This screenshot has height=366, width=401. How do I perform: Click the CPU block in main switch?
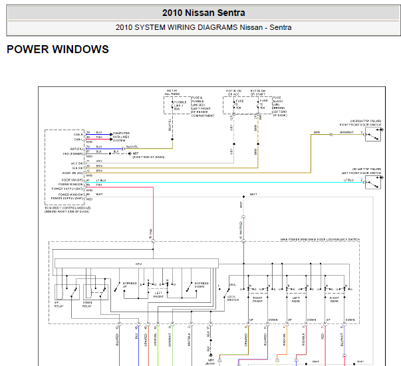coord(136,264)
